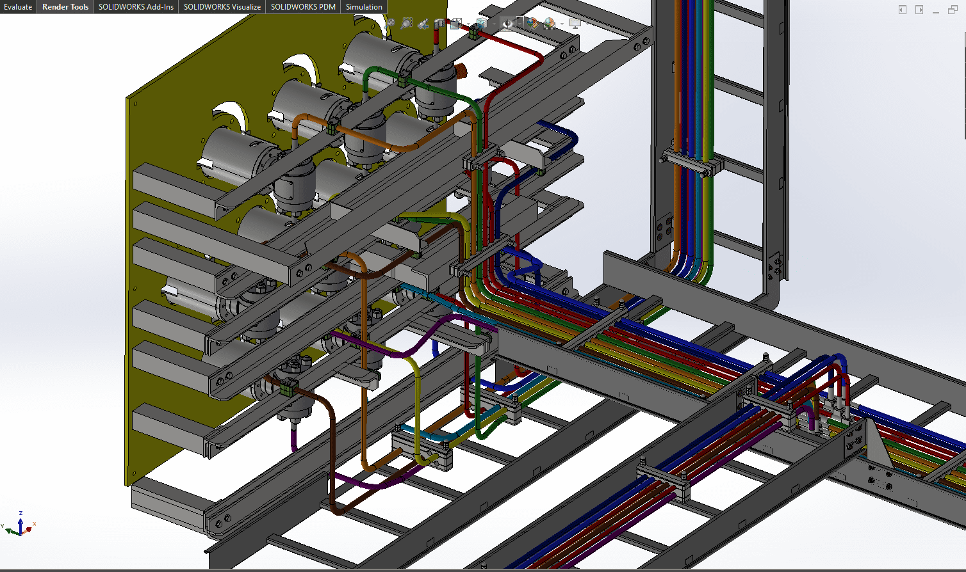Select the SOLIDWORKS Visualize tab
Screen dimensions: 966x572
pos(222,7)
